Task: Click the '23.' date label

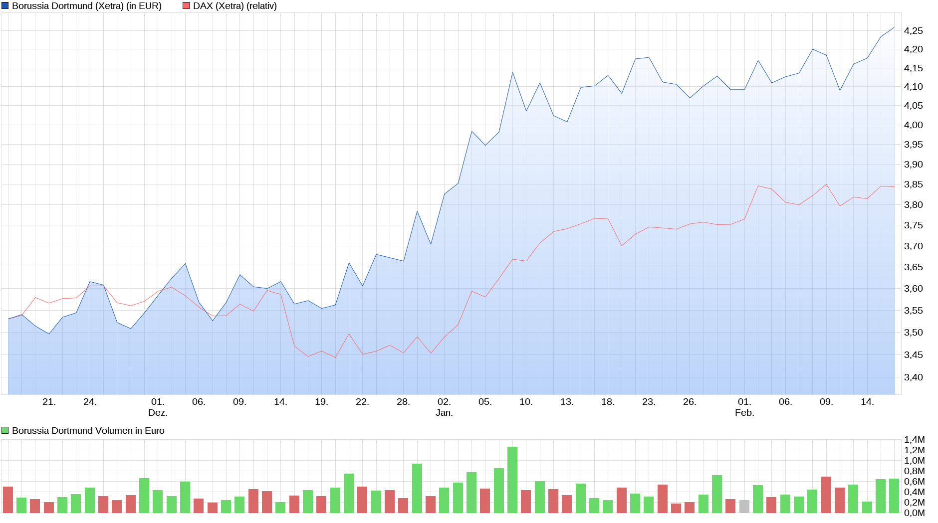Action: click(649, 402)
